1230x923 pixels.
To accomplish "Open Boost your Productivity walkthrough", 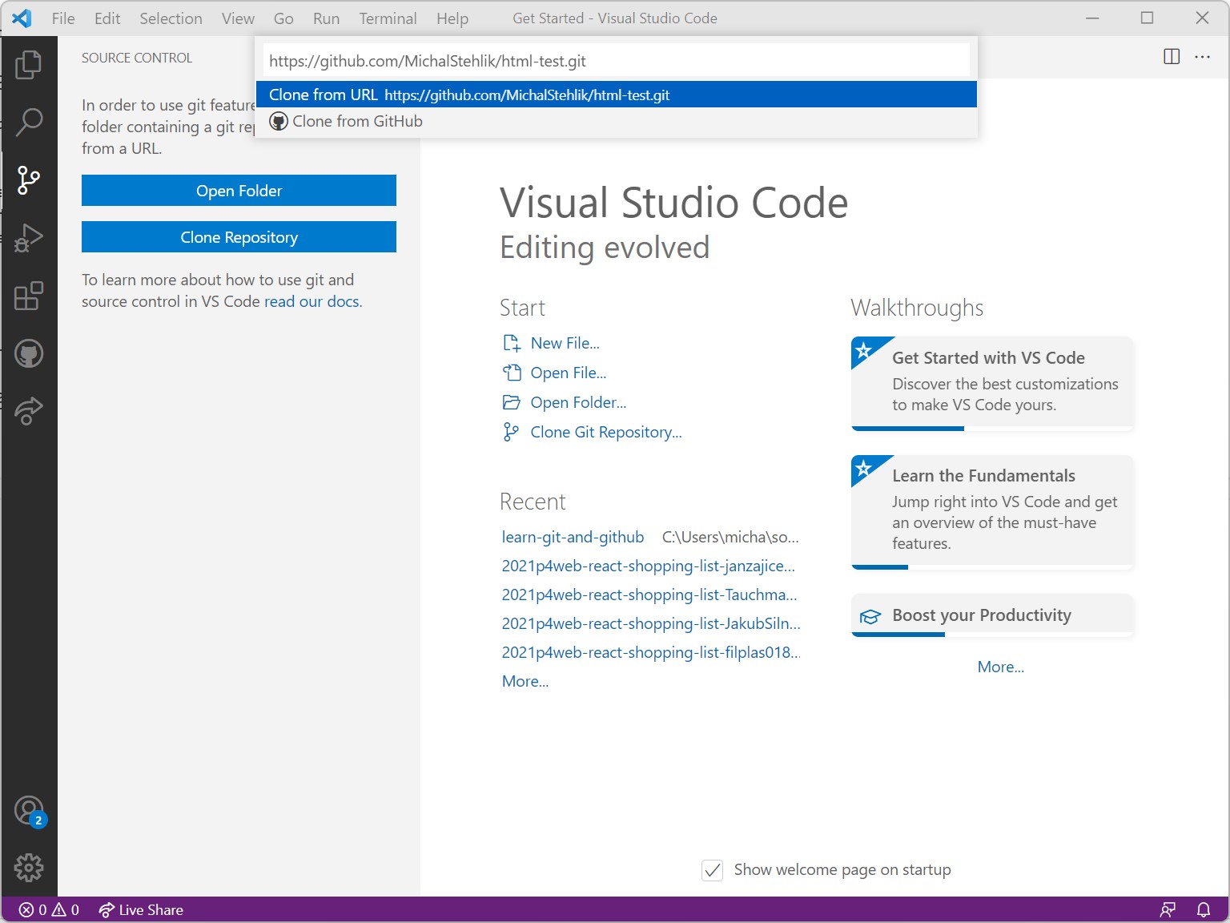I will tap(992, 615).
